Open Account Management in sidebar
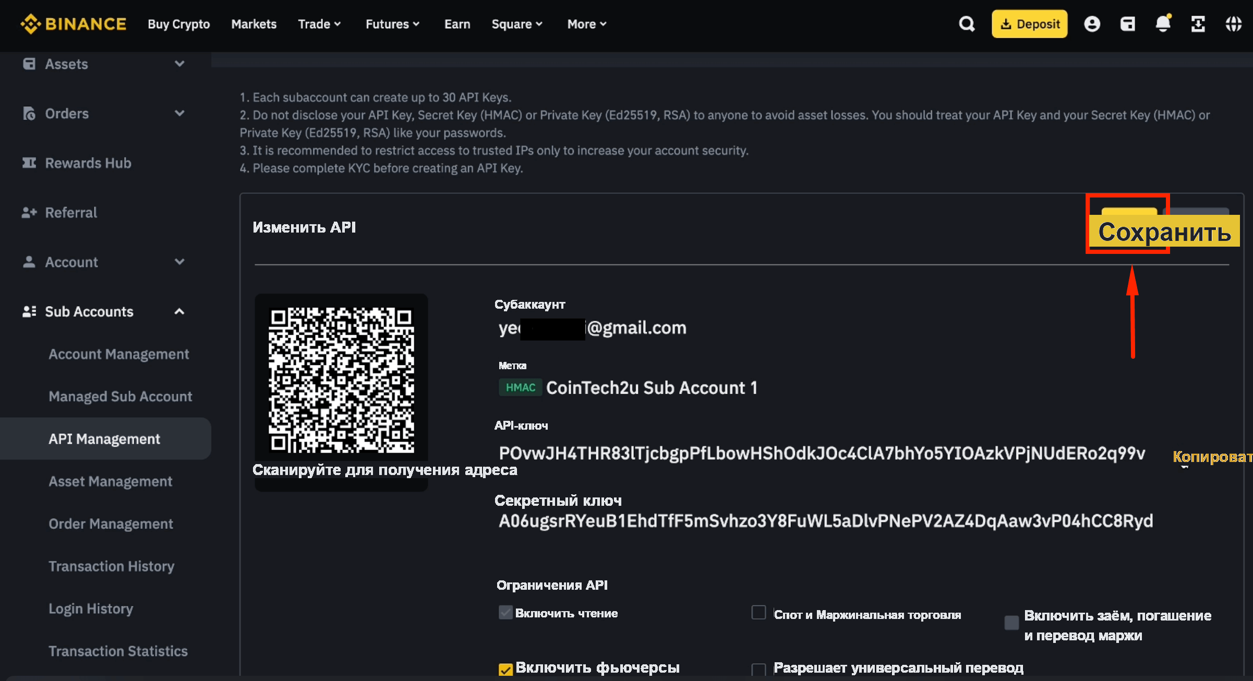This screenshot has height=681, width=1253. point(119,354)
